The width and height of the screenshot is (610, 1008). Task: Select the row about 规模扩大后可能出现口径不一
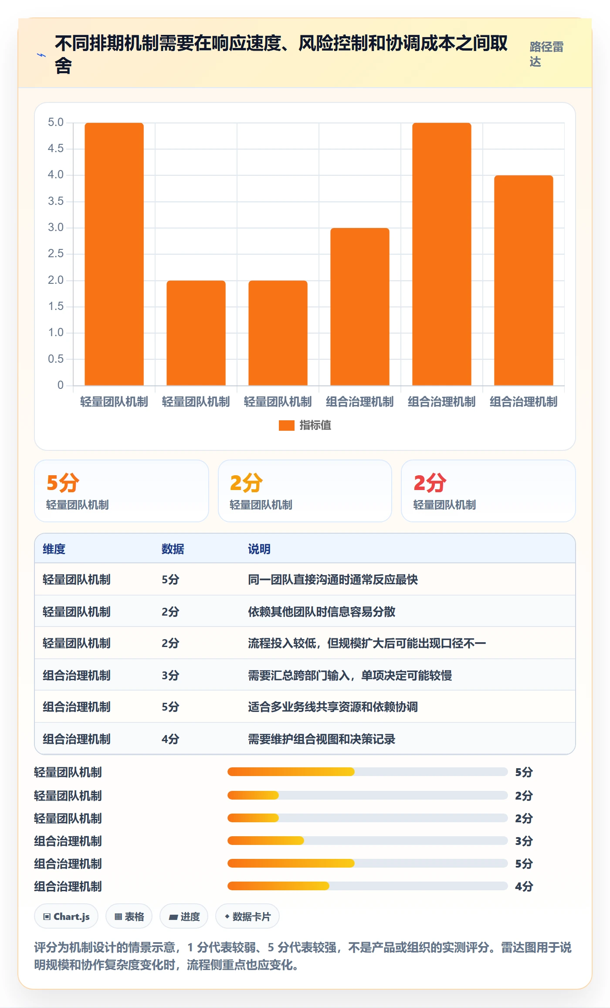click(305, 643)
